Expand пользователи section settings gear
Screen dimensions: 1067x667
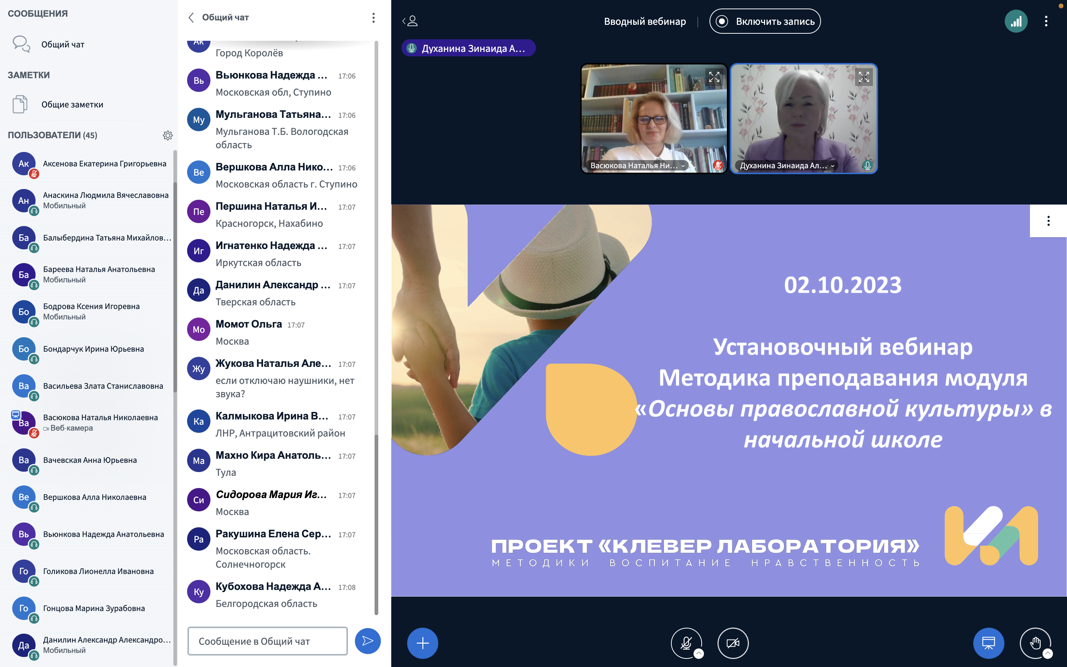click(169, 135)
